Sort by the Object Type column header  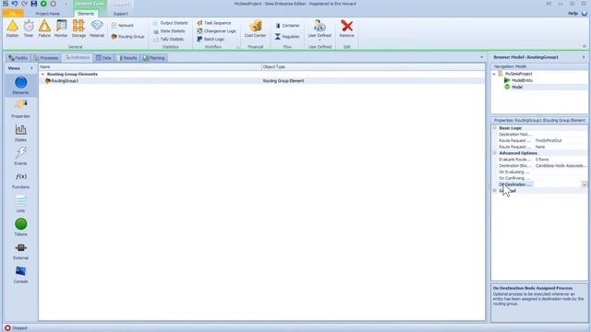[373, 66]
